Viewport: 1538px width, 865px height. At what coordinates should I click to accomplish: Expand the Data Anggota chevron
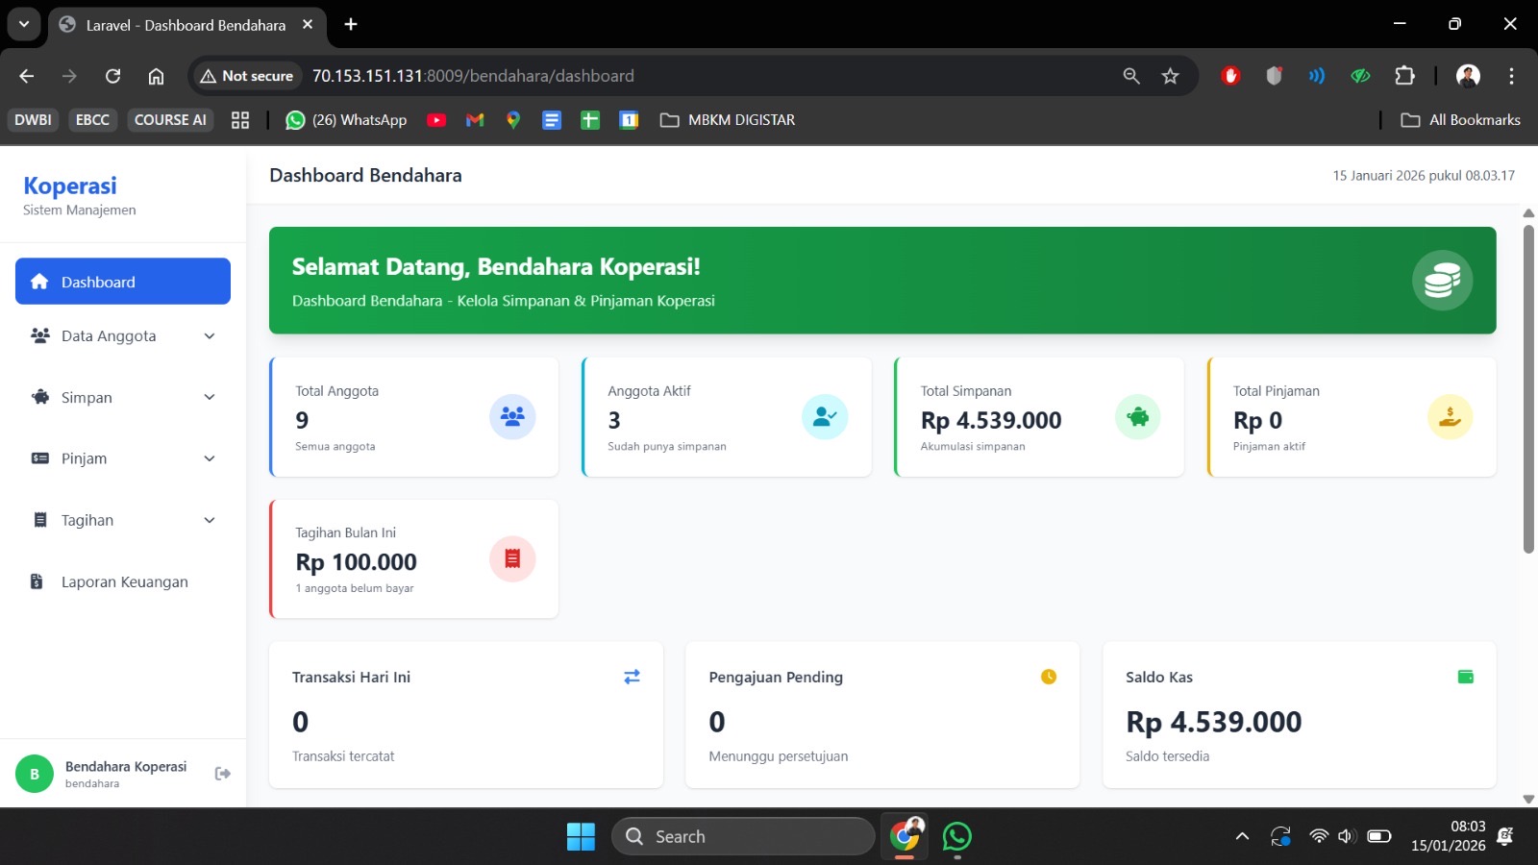210,335
